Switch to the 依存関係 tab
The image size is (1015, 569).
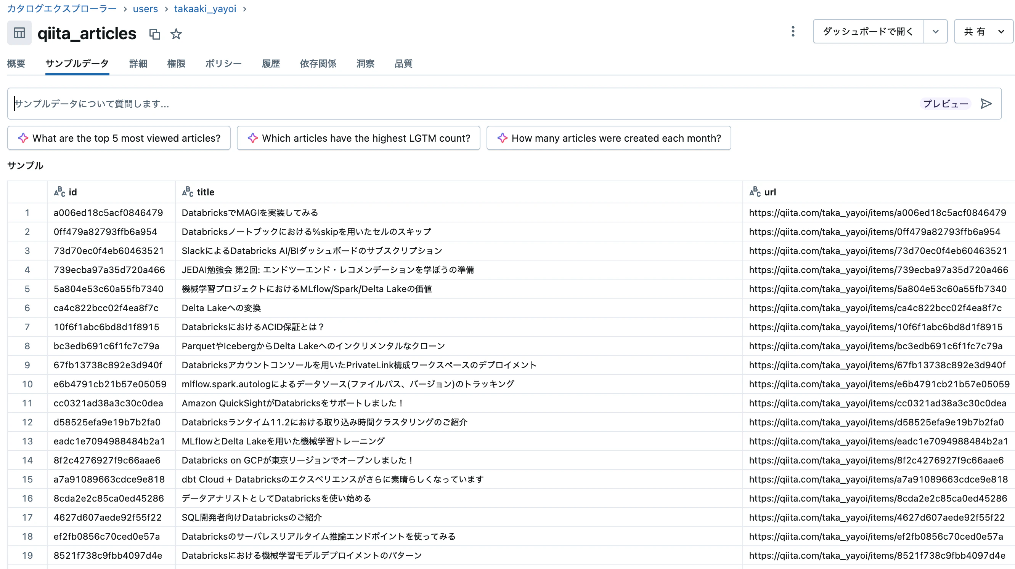[x=318, y=63]
